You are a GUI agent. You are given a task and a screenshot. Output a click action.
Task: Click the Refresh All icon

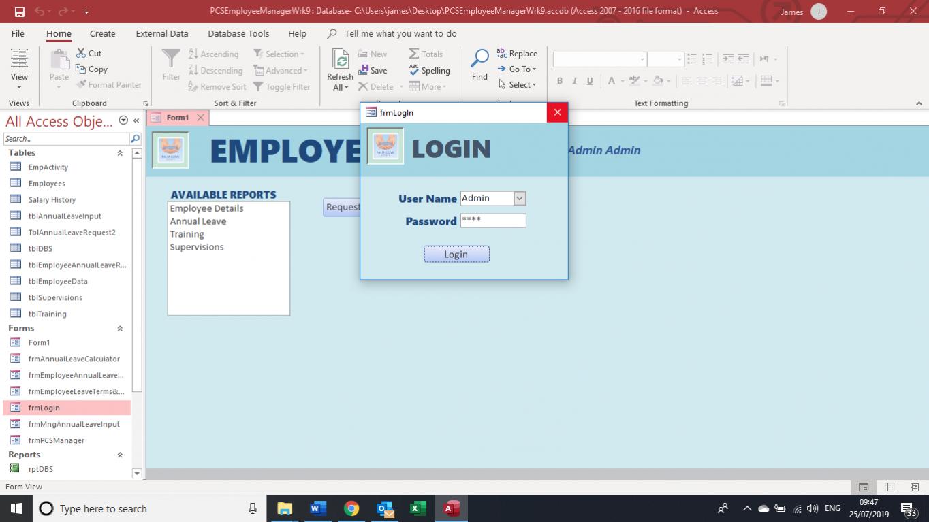340,60
